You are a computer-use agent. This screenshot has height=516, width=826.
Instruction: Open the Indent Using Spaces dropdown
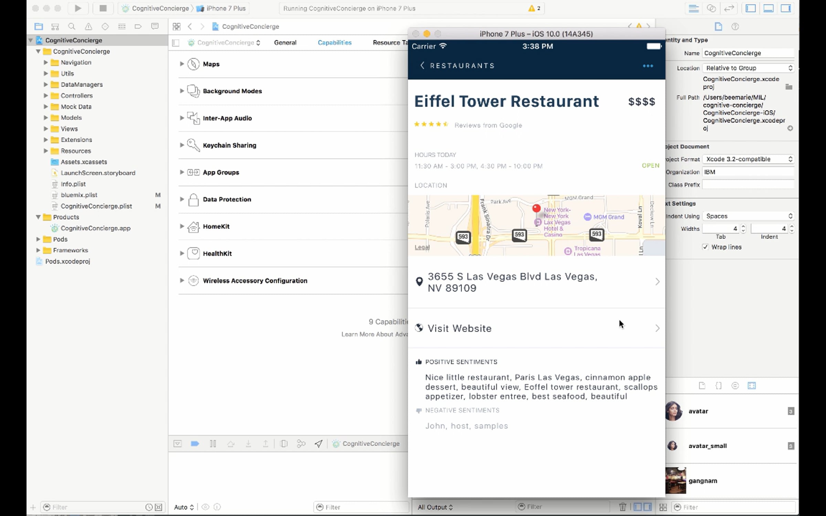coord(748,216)
